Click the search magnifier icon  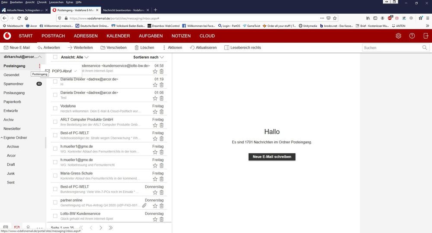[x=425, y=47]
